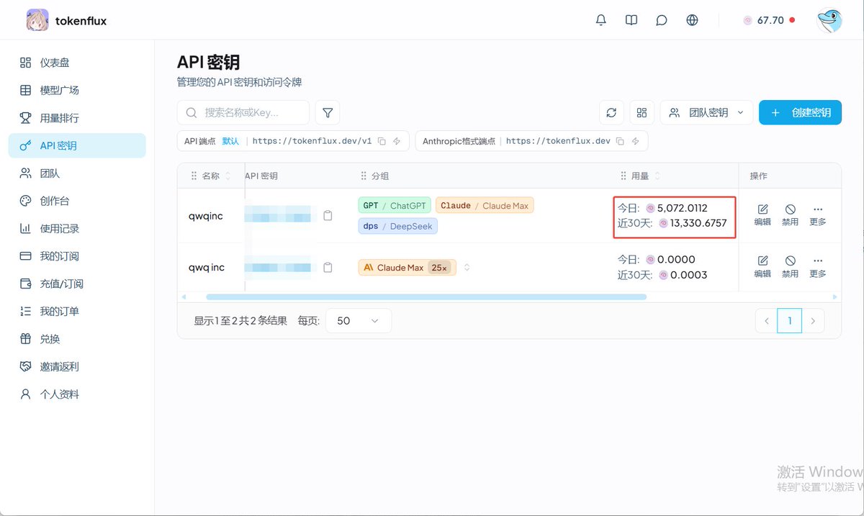
Task: Copy the default API endpoint URL
Action: [382, 141]
